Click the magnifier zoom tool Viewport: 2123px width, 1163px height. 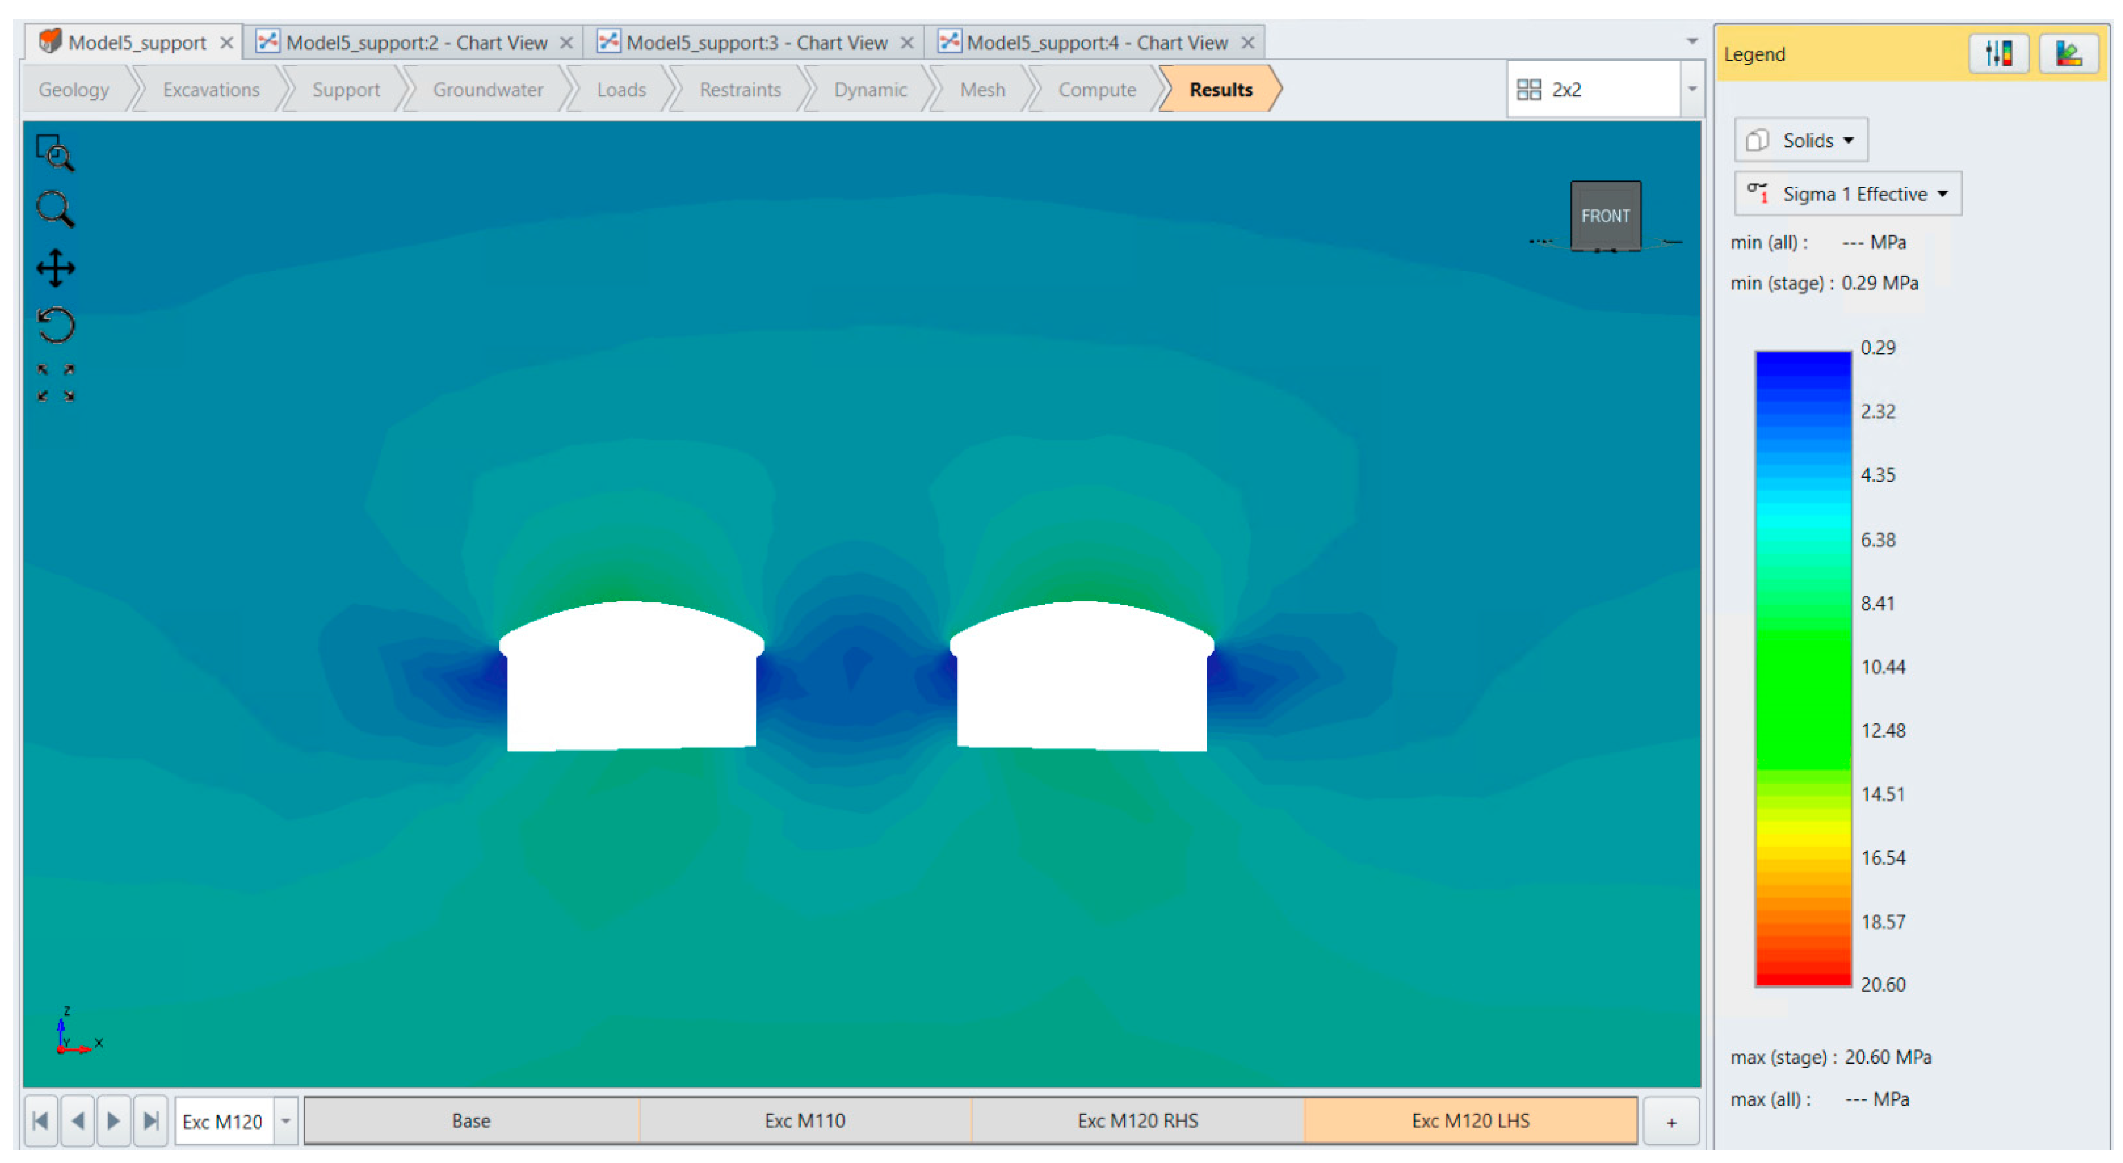55,209
